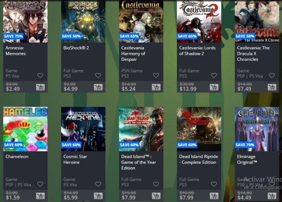Add Amnesia: Memories to cart
The height and width of the screenshot is (202, 282).
tap(40, 88)
